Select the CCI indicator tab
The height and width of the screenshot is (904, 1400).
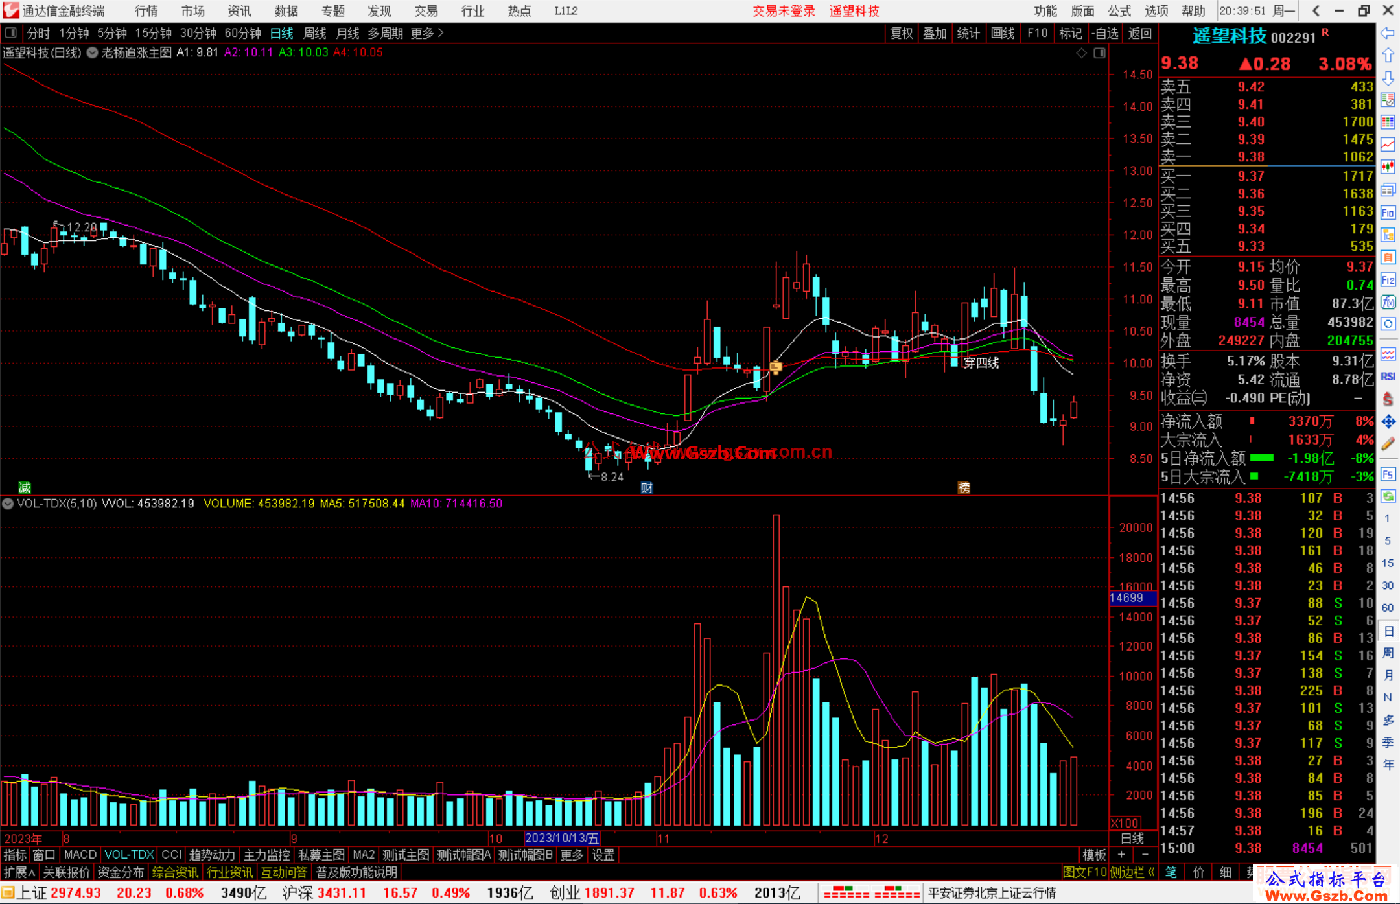171,855
